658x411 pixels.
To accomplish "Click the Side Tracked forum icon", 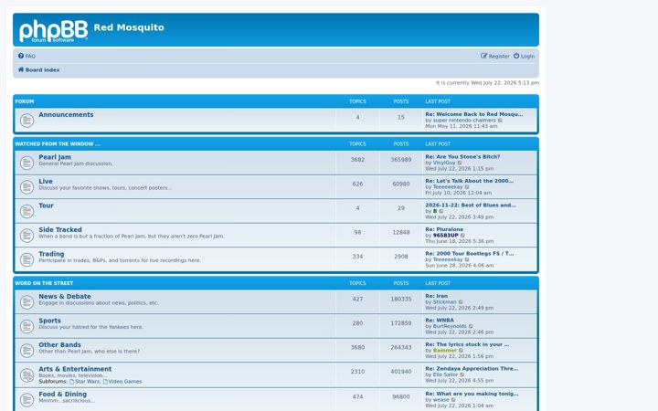I will click(27, 236).
